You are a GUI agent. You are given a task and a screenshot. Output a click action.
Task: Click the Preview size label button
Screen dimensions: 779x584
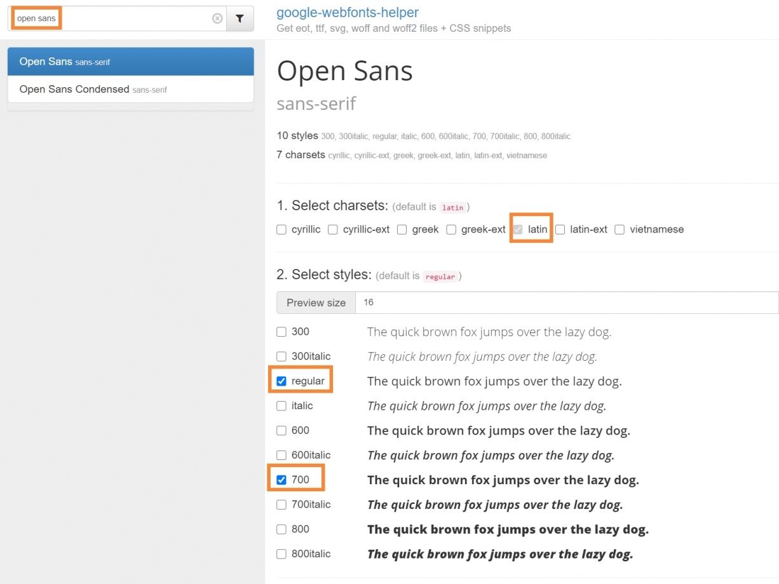[x=316, y=302]
